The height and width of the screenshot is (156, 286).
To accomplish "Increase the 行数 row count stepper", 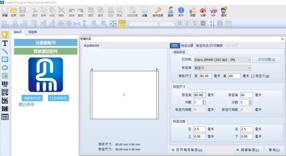I will coord(250,101).
